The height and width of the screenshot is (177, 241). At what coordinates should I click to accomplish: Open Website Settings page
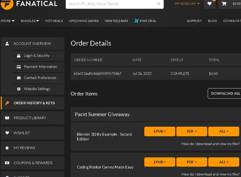pyautogui.click(x=39, y=89)
